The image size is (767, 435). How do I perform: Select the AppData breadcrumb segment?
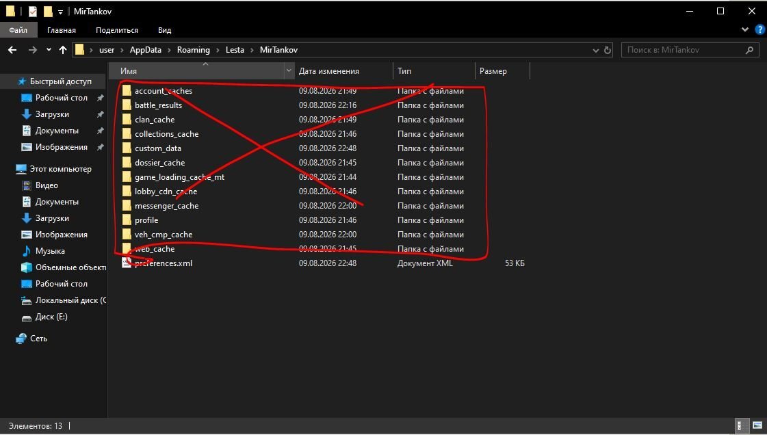coord(145,50)
